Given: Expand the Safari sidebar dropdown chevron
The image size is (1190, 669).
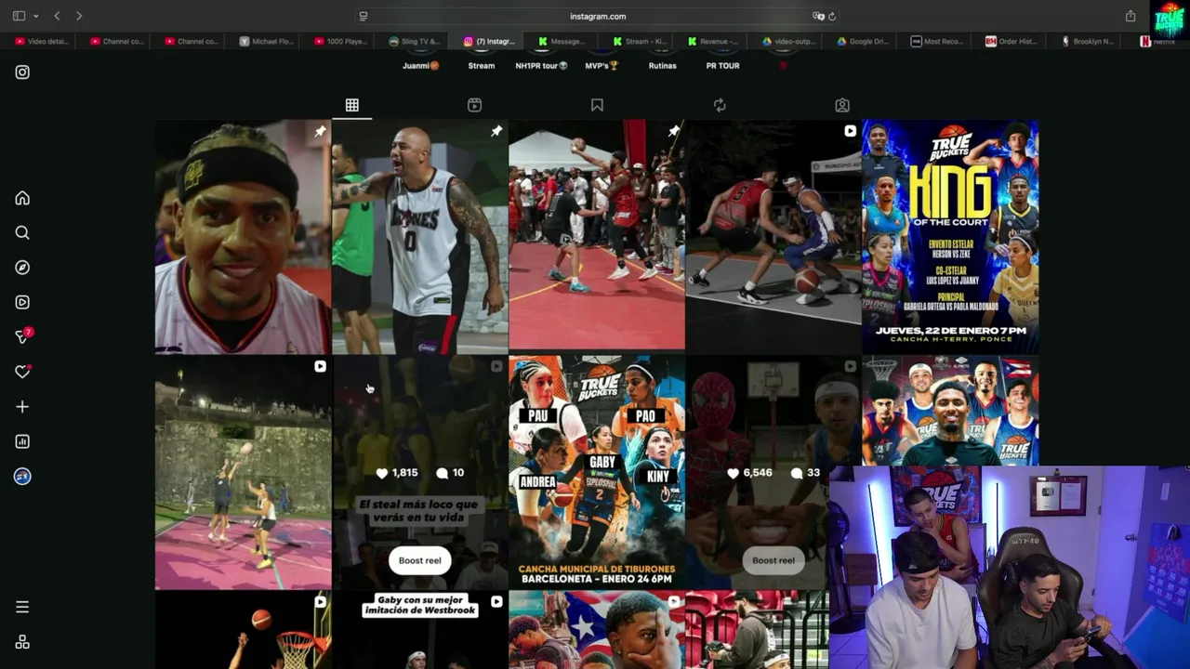Looking at the screenshot, I should [x=36, y=16].
